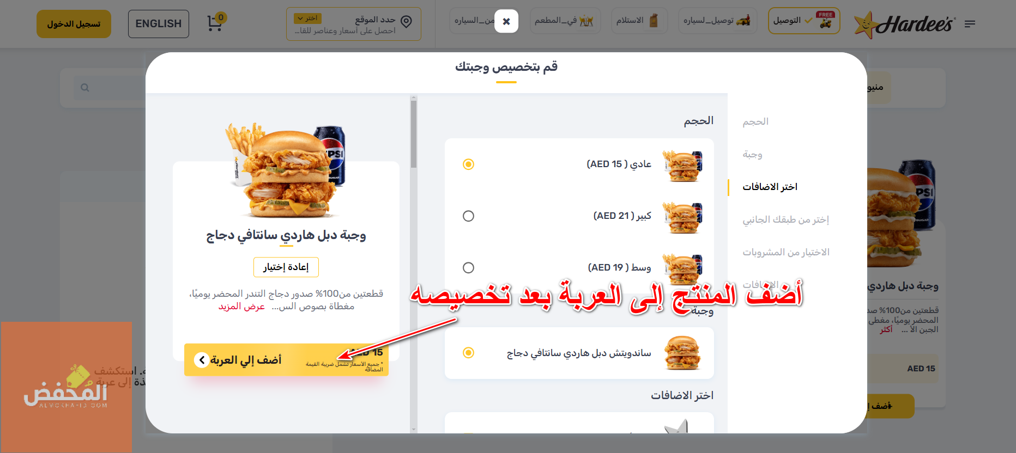This screenshot has height=453, width=1016.
Task: Click the location pin icon
Action: (406, 21)
